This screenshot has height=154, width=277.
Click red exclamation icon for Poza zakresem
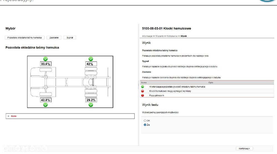[143, 95]
